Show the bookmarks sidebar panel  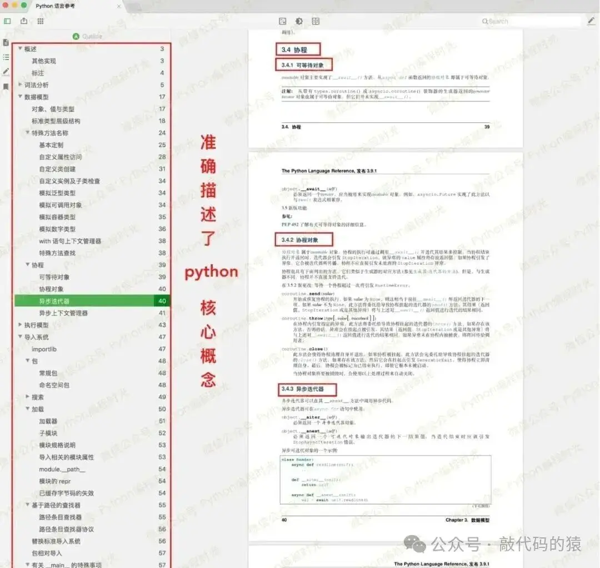(6, 87)
